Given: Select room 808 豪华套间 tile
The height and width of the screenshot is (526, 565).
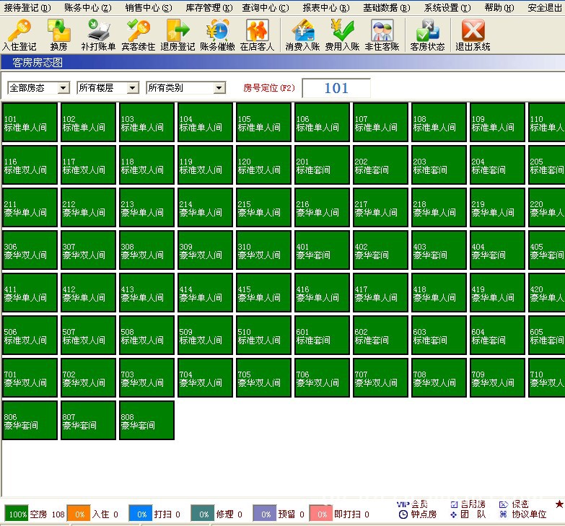Looking at the screenshot, I should pyautogui.click(x=146, y=421).
